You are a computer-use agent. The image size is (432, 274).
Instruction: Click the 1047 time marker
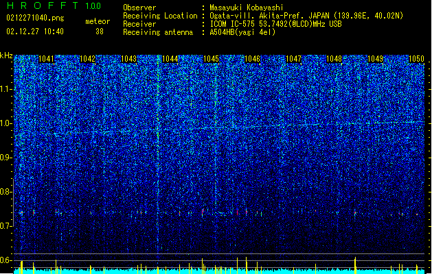[294, 59]
